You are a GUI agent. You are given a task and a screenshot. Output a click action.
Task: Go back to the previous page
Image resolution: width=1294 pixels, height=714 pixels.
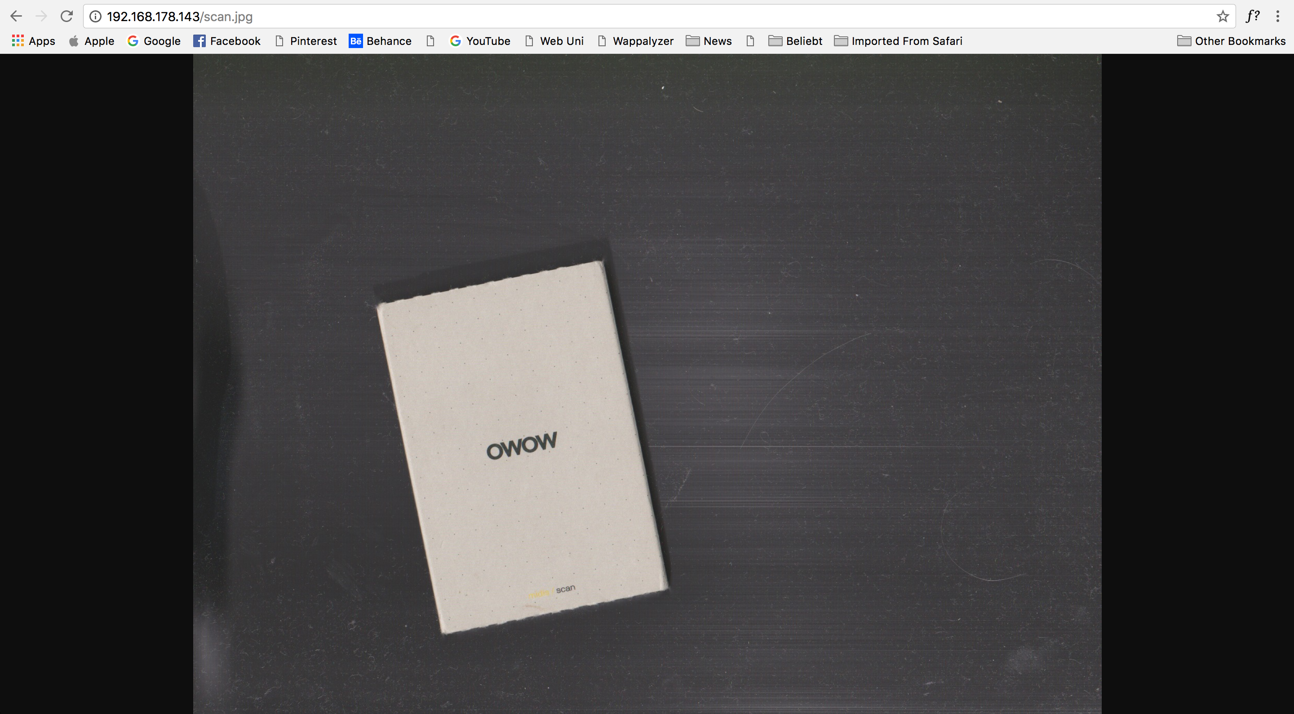click(x=16, y=17)
